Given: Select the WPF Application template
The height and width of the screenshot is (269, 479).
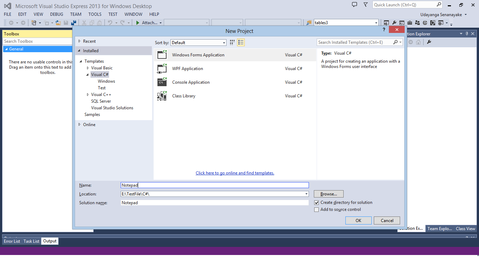Looking at the screenshot, I should pos(235,69).
